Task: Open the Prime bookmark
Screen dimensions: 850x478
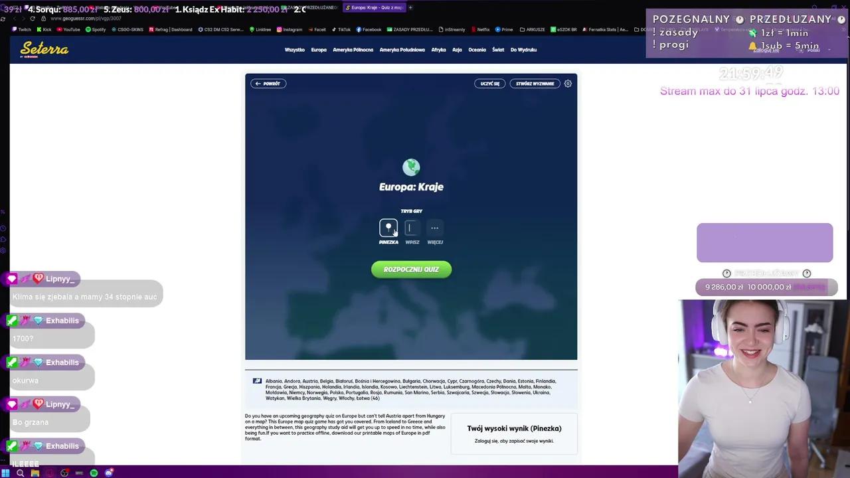Action: point(504,30)
